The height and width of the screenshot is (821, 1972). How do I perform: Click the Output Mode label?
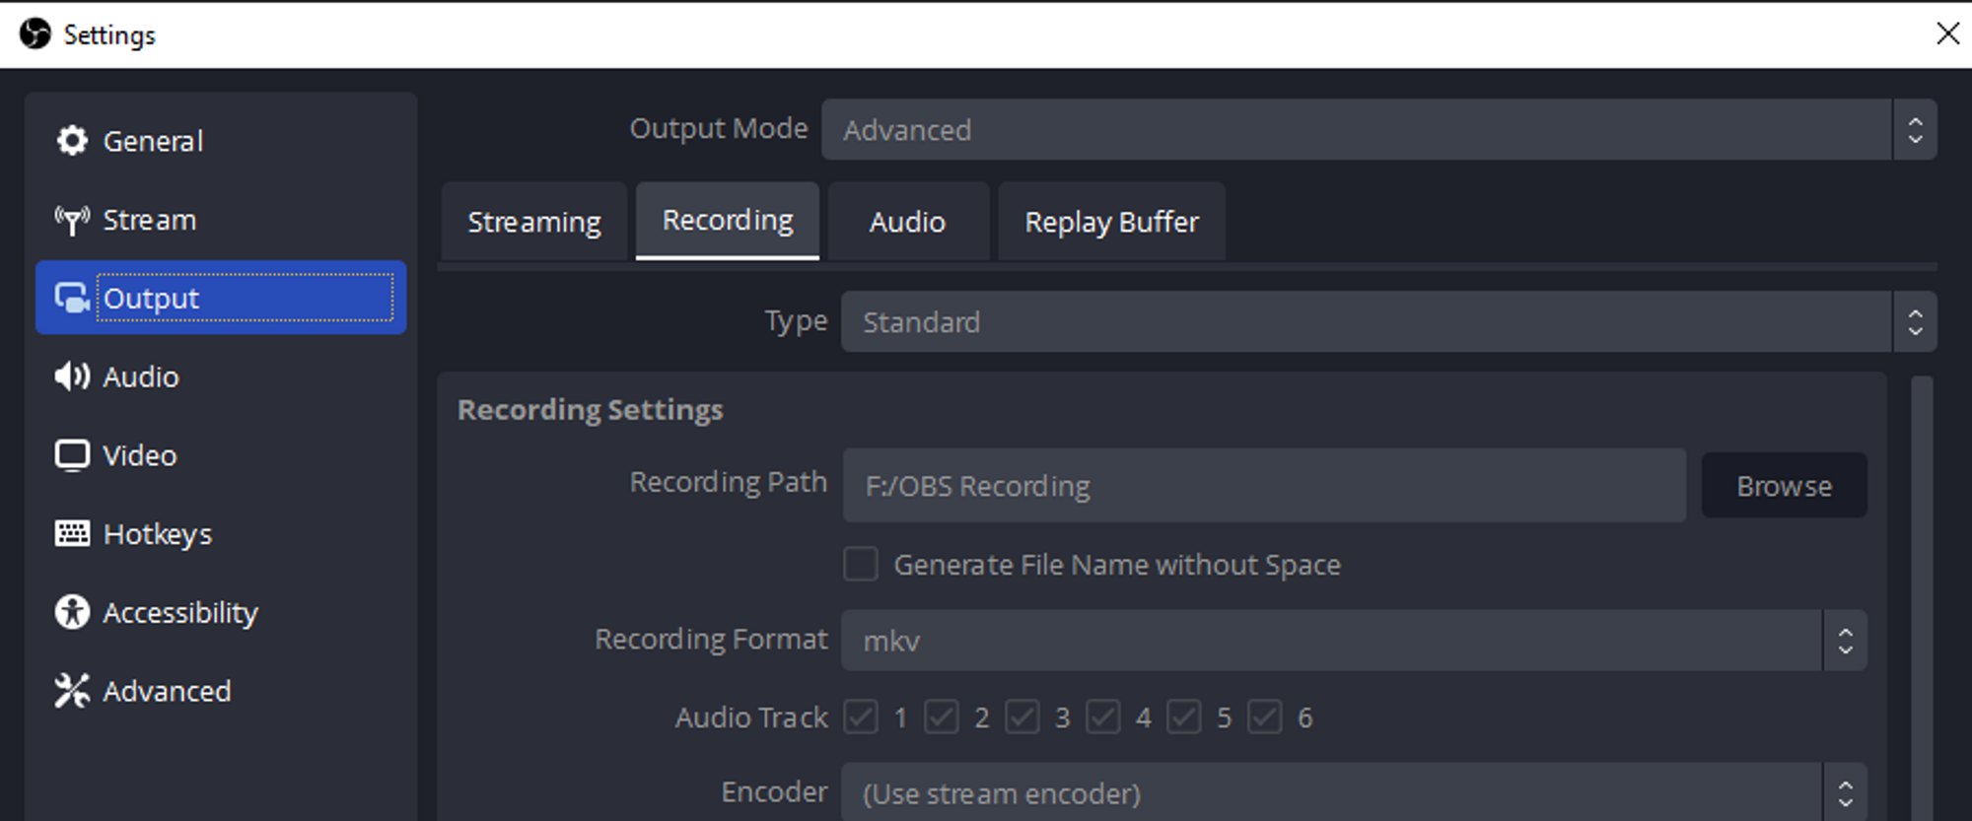(x=719, y=128)
